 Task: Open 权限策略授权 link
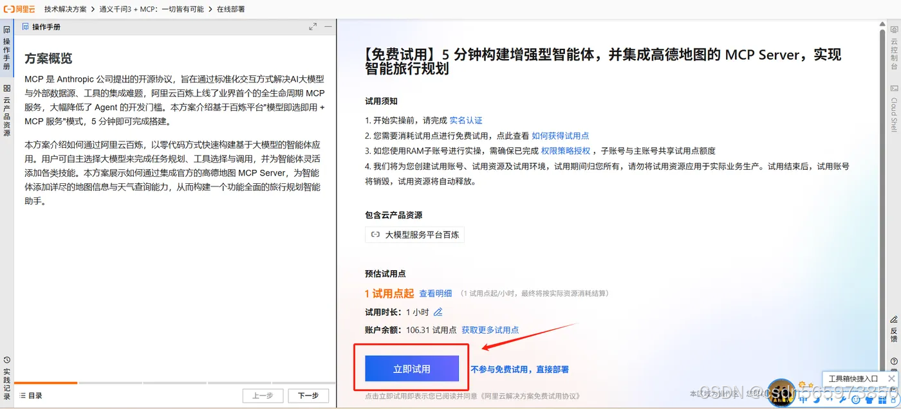point(566,151)
